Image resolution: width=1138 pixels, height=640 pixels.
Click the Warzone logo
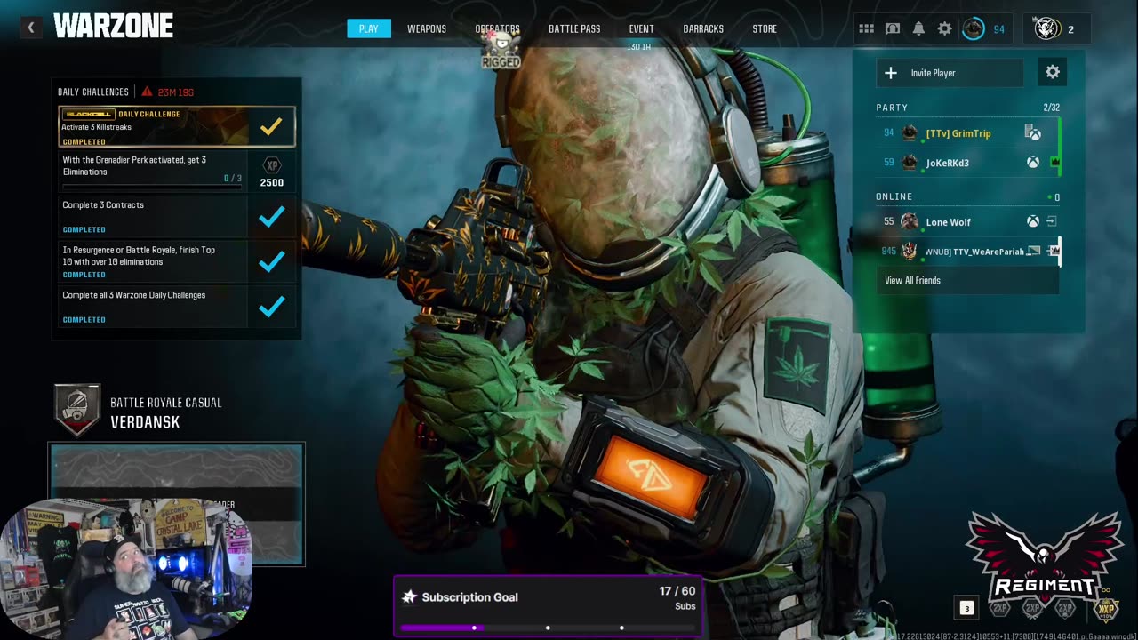point(113,27)
